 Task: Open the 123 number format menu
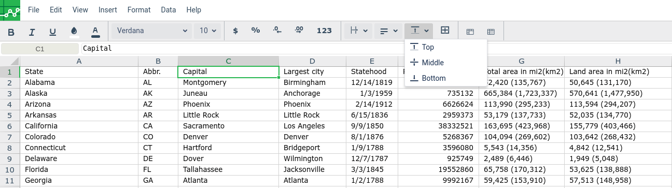[x=324, y=31]
